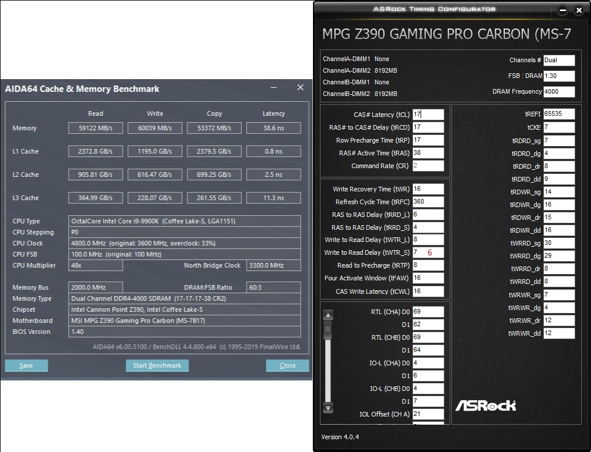
Task: Click IOL Offset (CH A) field
Action: 428,414
